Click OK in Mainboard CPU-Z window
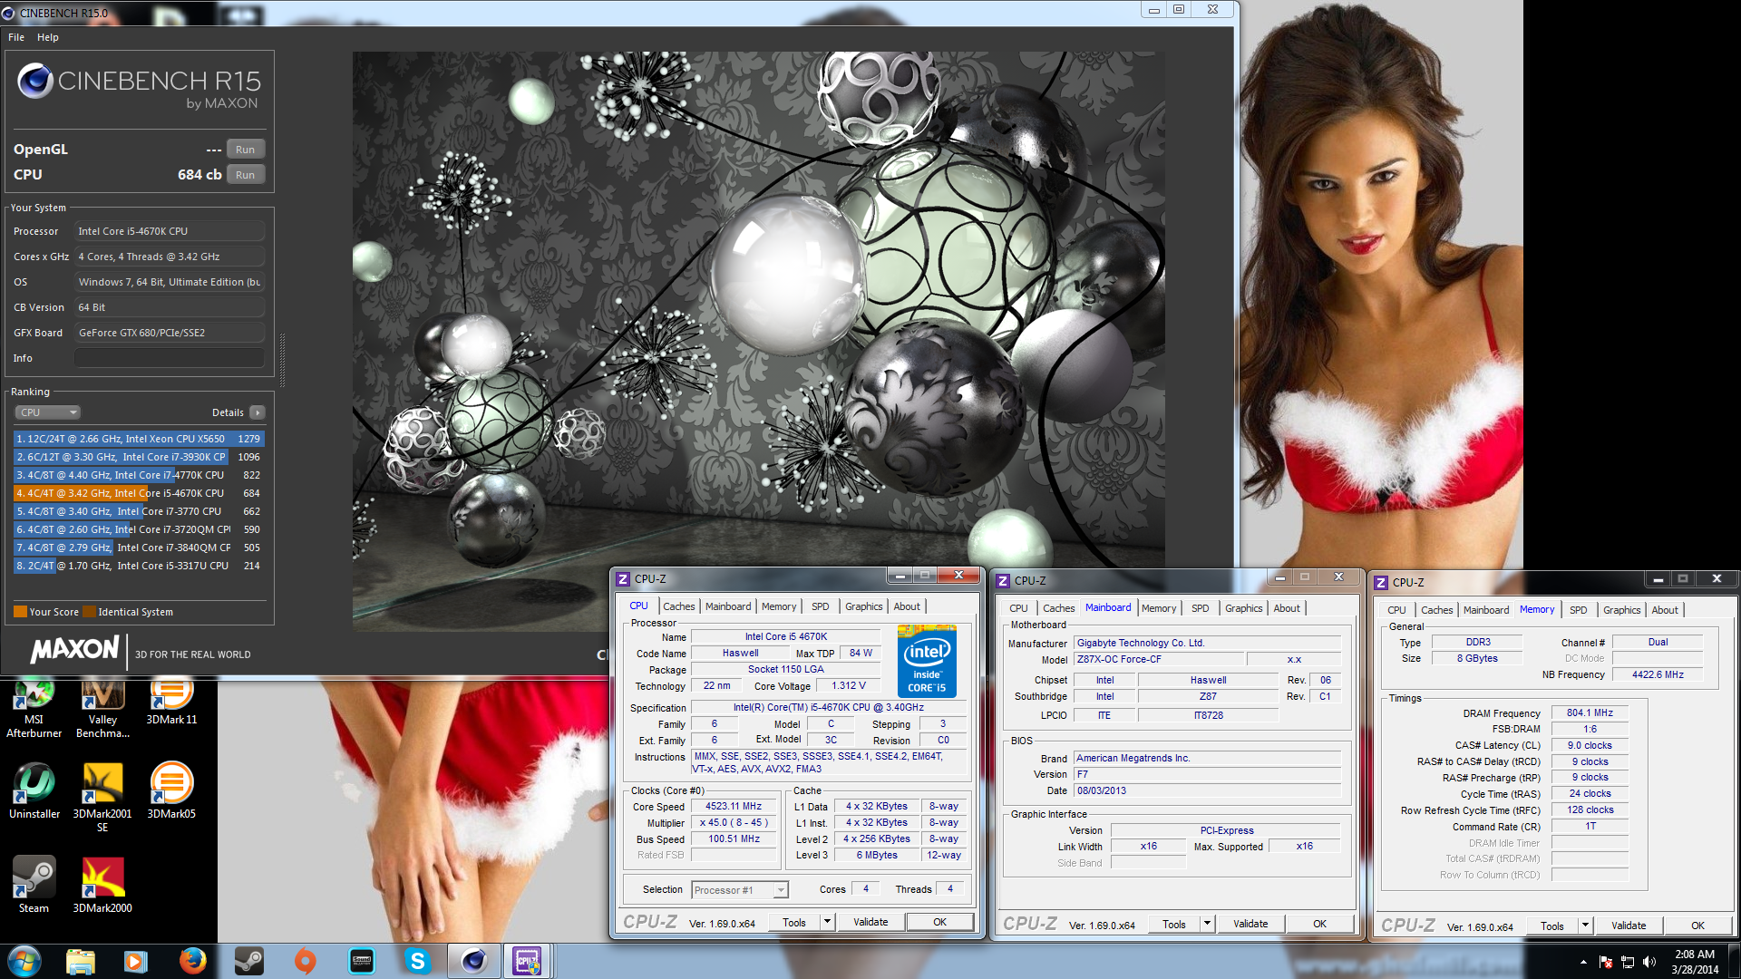The width and height of the screenshot is (1741, 979). point(1319,924)
